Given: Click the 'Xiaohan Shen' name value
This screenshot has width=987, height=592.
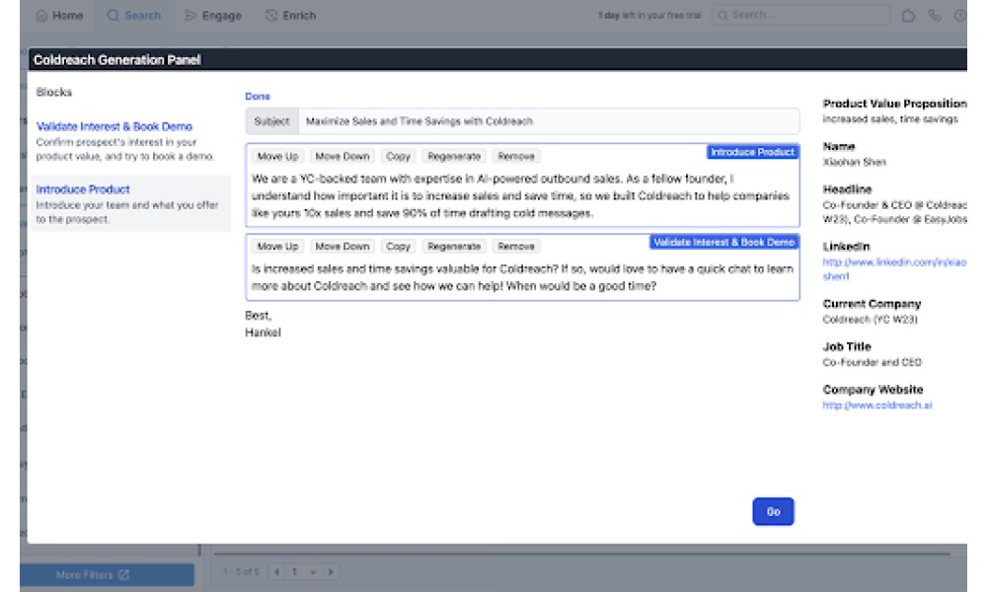Looking at the screenshot, I should (854, 163).
